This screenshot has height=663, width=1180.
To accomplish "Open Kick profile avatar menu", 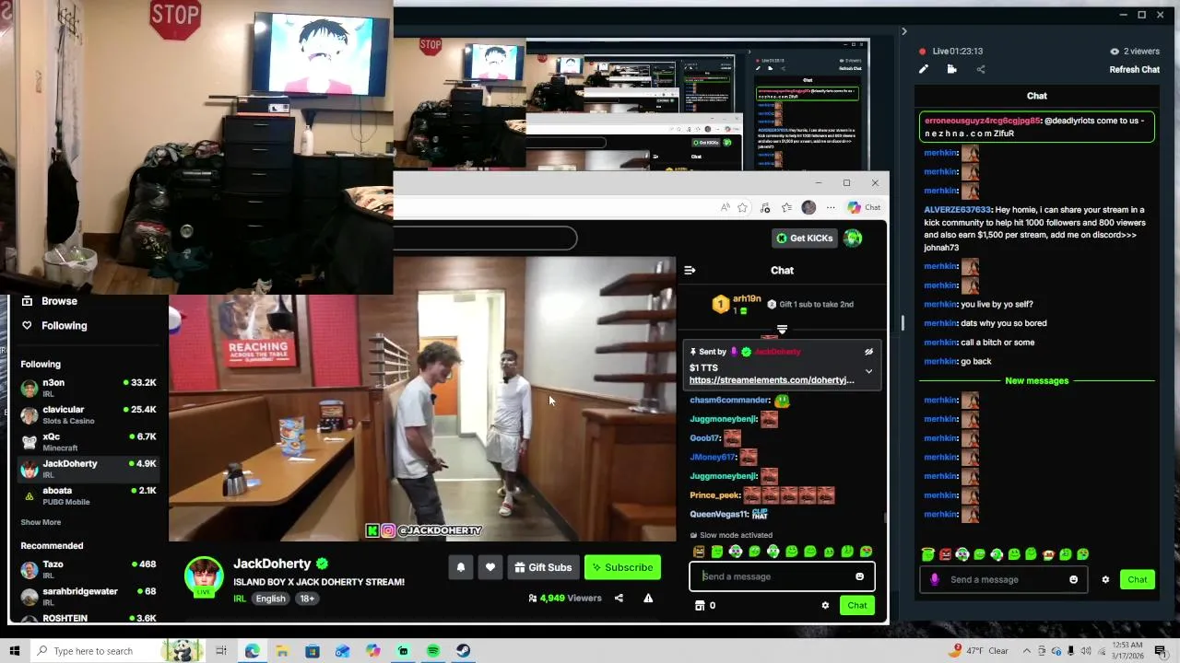I will tap(853, 238).
